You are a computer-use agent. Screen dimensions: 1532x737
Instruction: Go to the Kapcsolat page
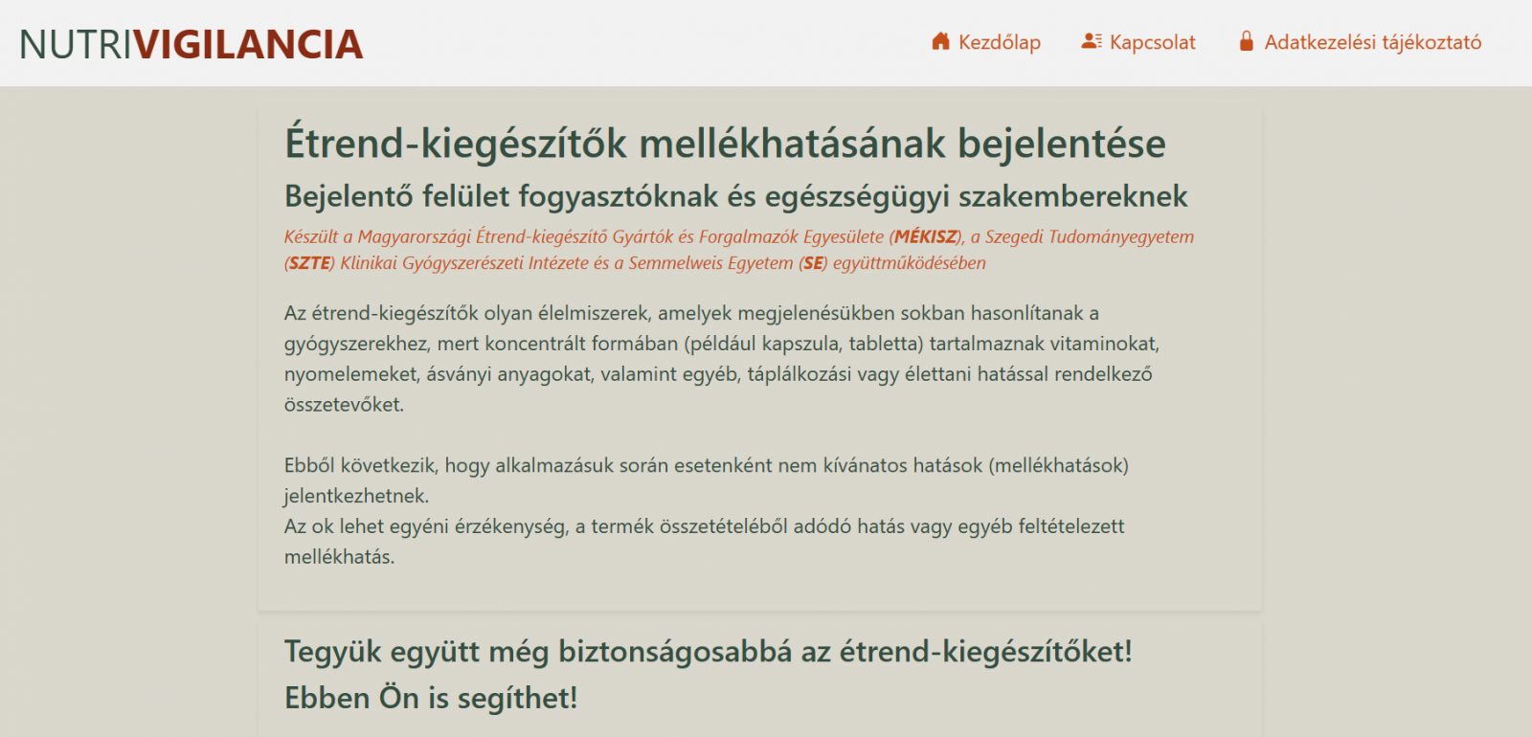(x=1152, y=42)
